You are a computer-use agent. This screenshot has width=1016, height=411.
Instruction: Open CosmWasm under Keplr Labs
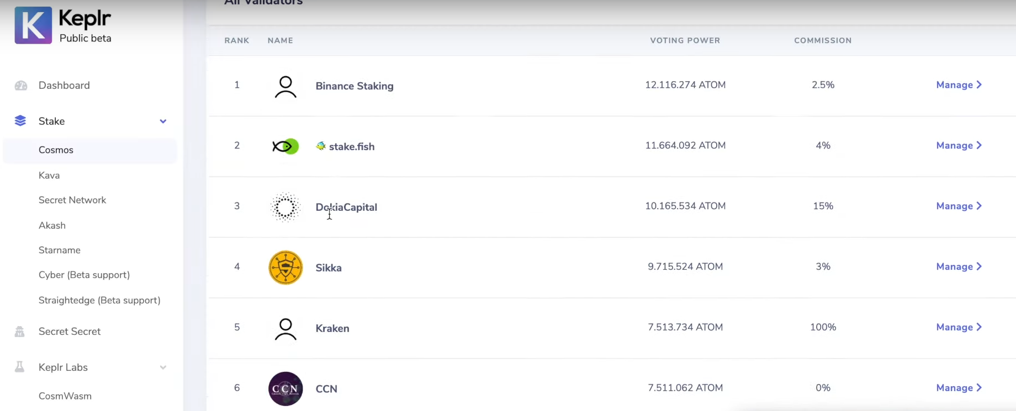click(x=65, y=396)
